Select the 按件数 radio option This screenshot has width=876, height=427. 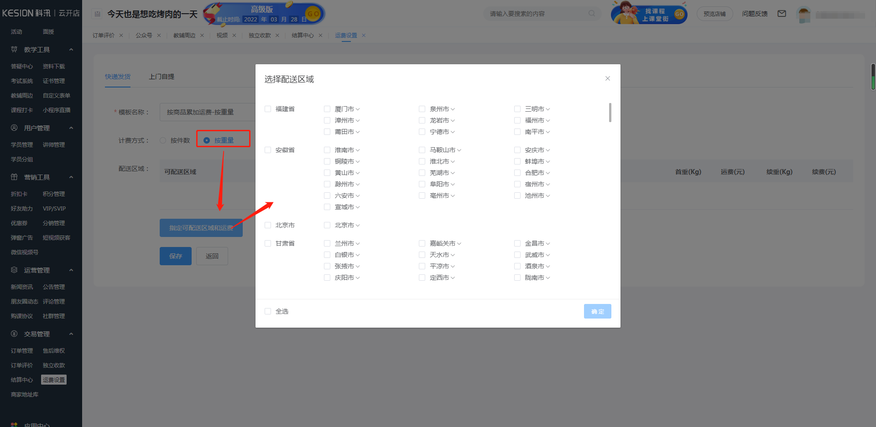(163, 140)
